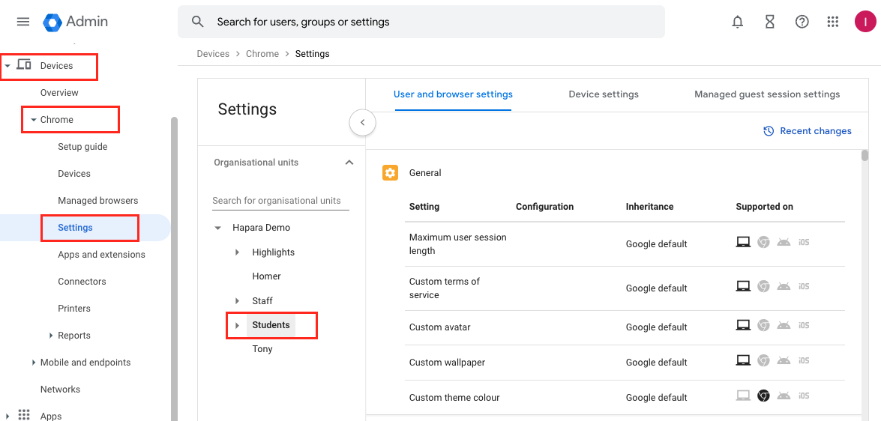This screenshot has width=881, height=421.
Task: Click iOS icon in Custom terms of service row
Action: click(804, 286)
